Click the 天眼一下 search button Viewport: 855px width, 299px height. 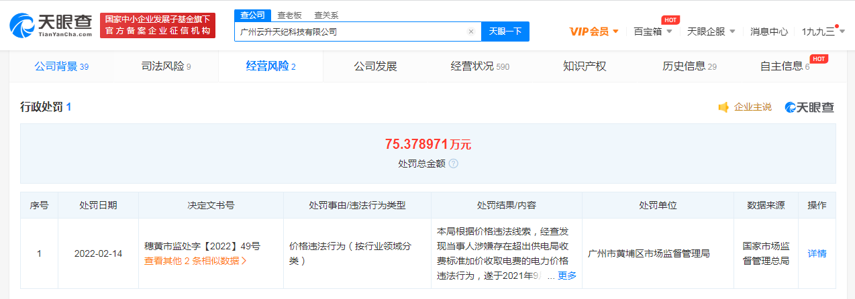pyautogui.click(x=505, y=32)
